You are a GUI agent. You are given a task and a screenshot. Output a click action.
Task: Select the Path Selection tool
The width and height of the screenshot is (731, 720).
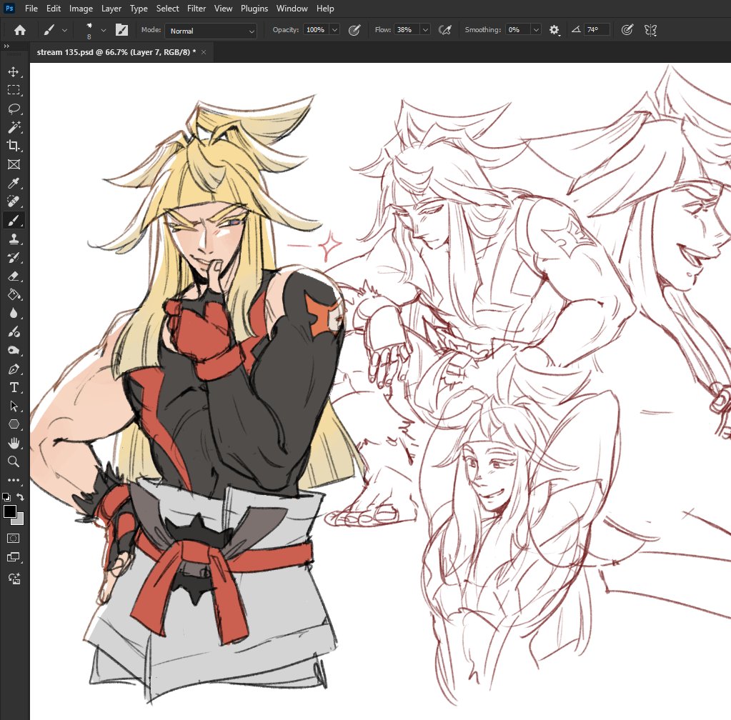14,406
